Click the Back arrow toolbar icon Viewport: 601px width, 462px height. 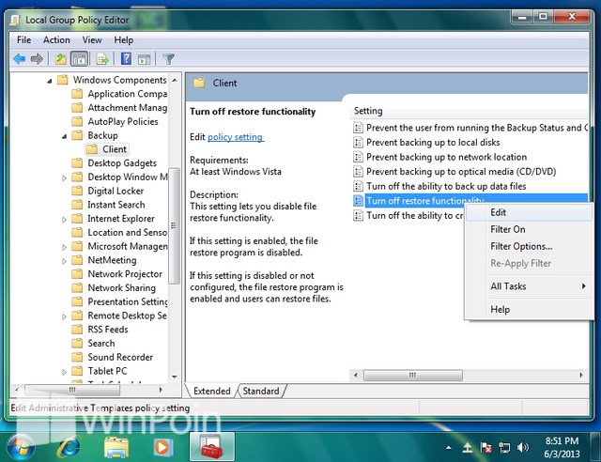19,58
